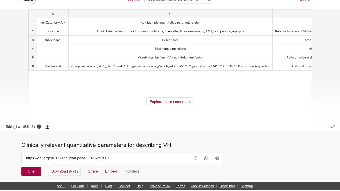Copy the DOI link to clipboard

[x=206, y=158]
